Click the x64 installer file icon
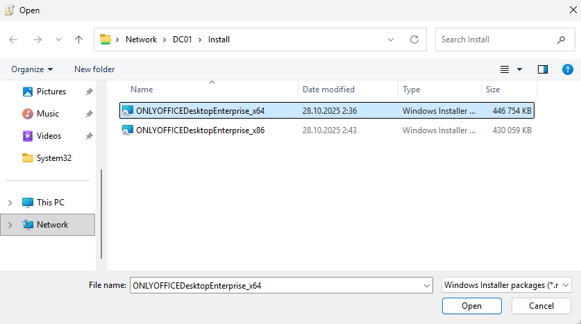The image size is (581, 324). pos(128,111)
